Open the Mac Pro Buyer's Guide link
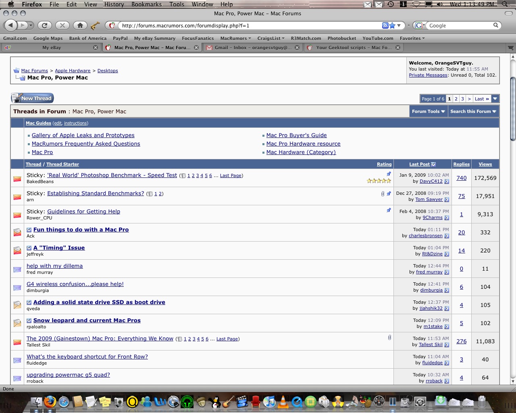Image resolution: width=516 pixels, height=413 pixels. click(296, 136)
